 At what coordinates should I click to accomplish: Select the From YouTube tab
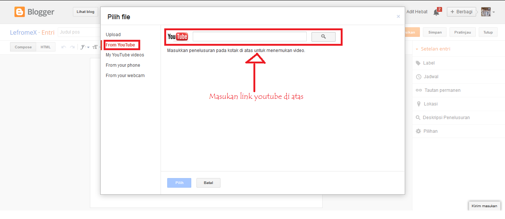point(120,45)
